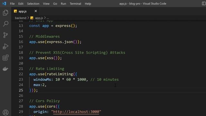
Task: Click line number 13 in gutter
Action: point(21,26)
